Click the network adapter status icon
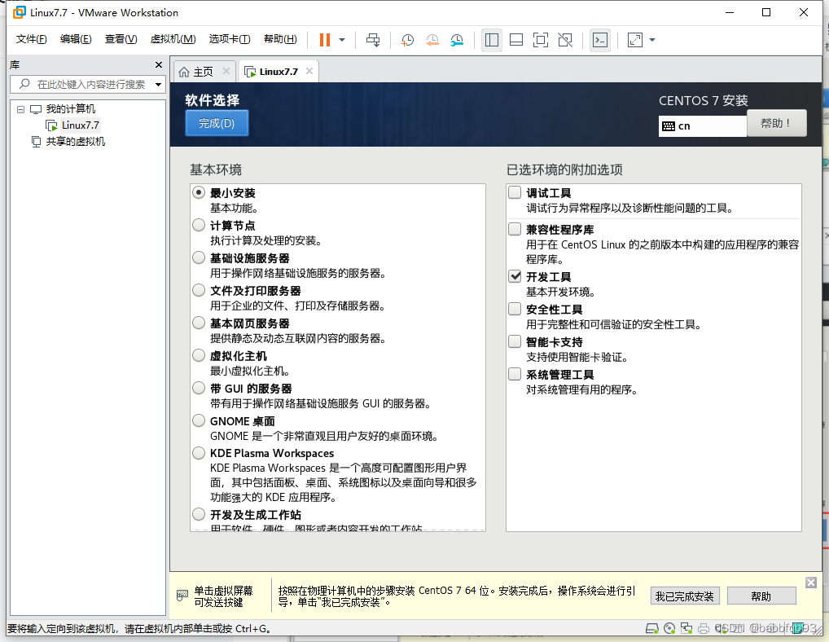 pyautogui.click(x=686, y=628)
